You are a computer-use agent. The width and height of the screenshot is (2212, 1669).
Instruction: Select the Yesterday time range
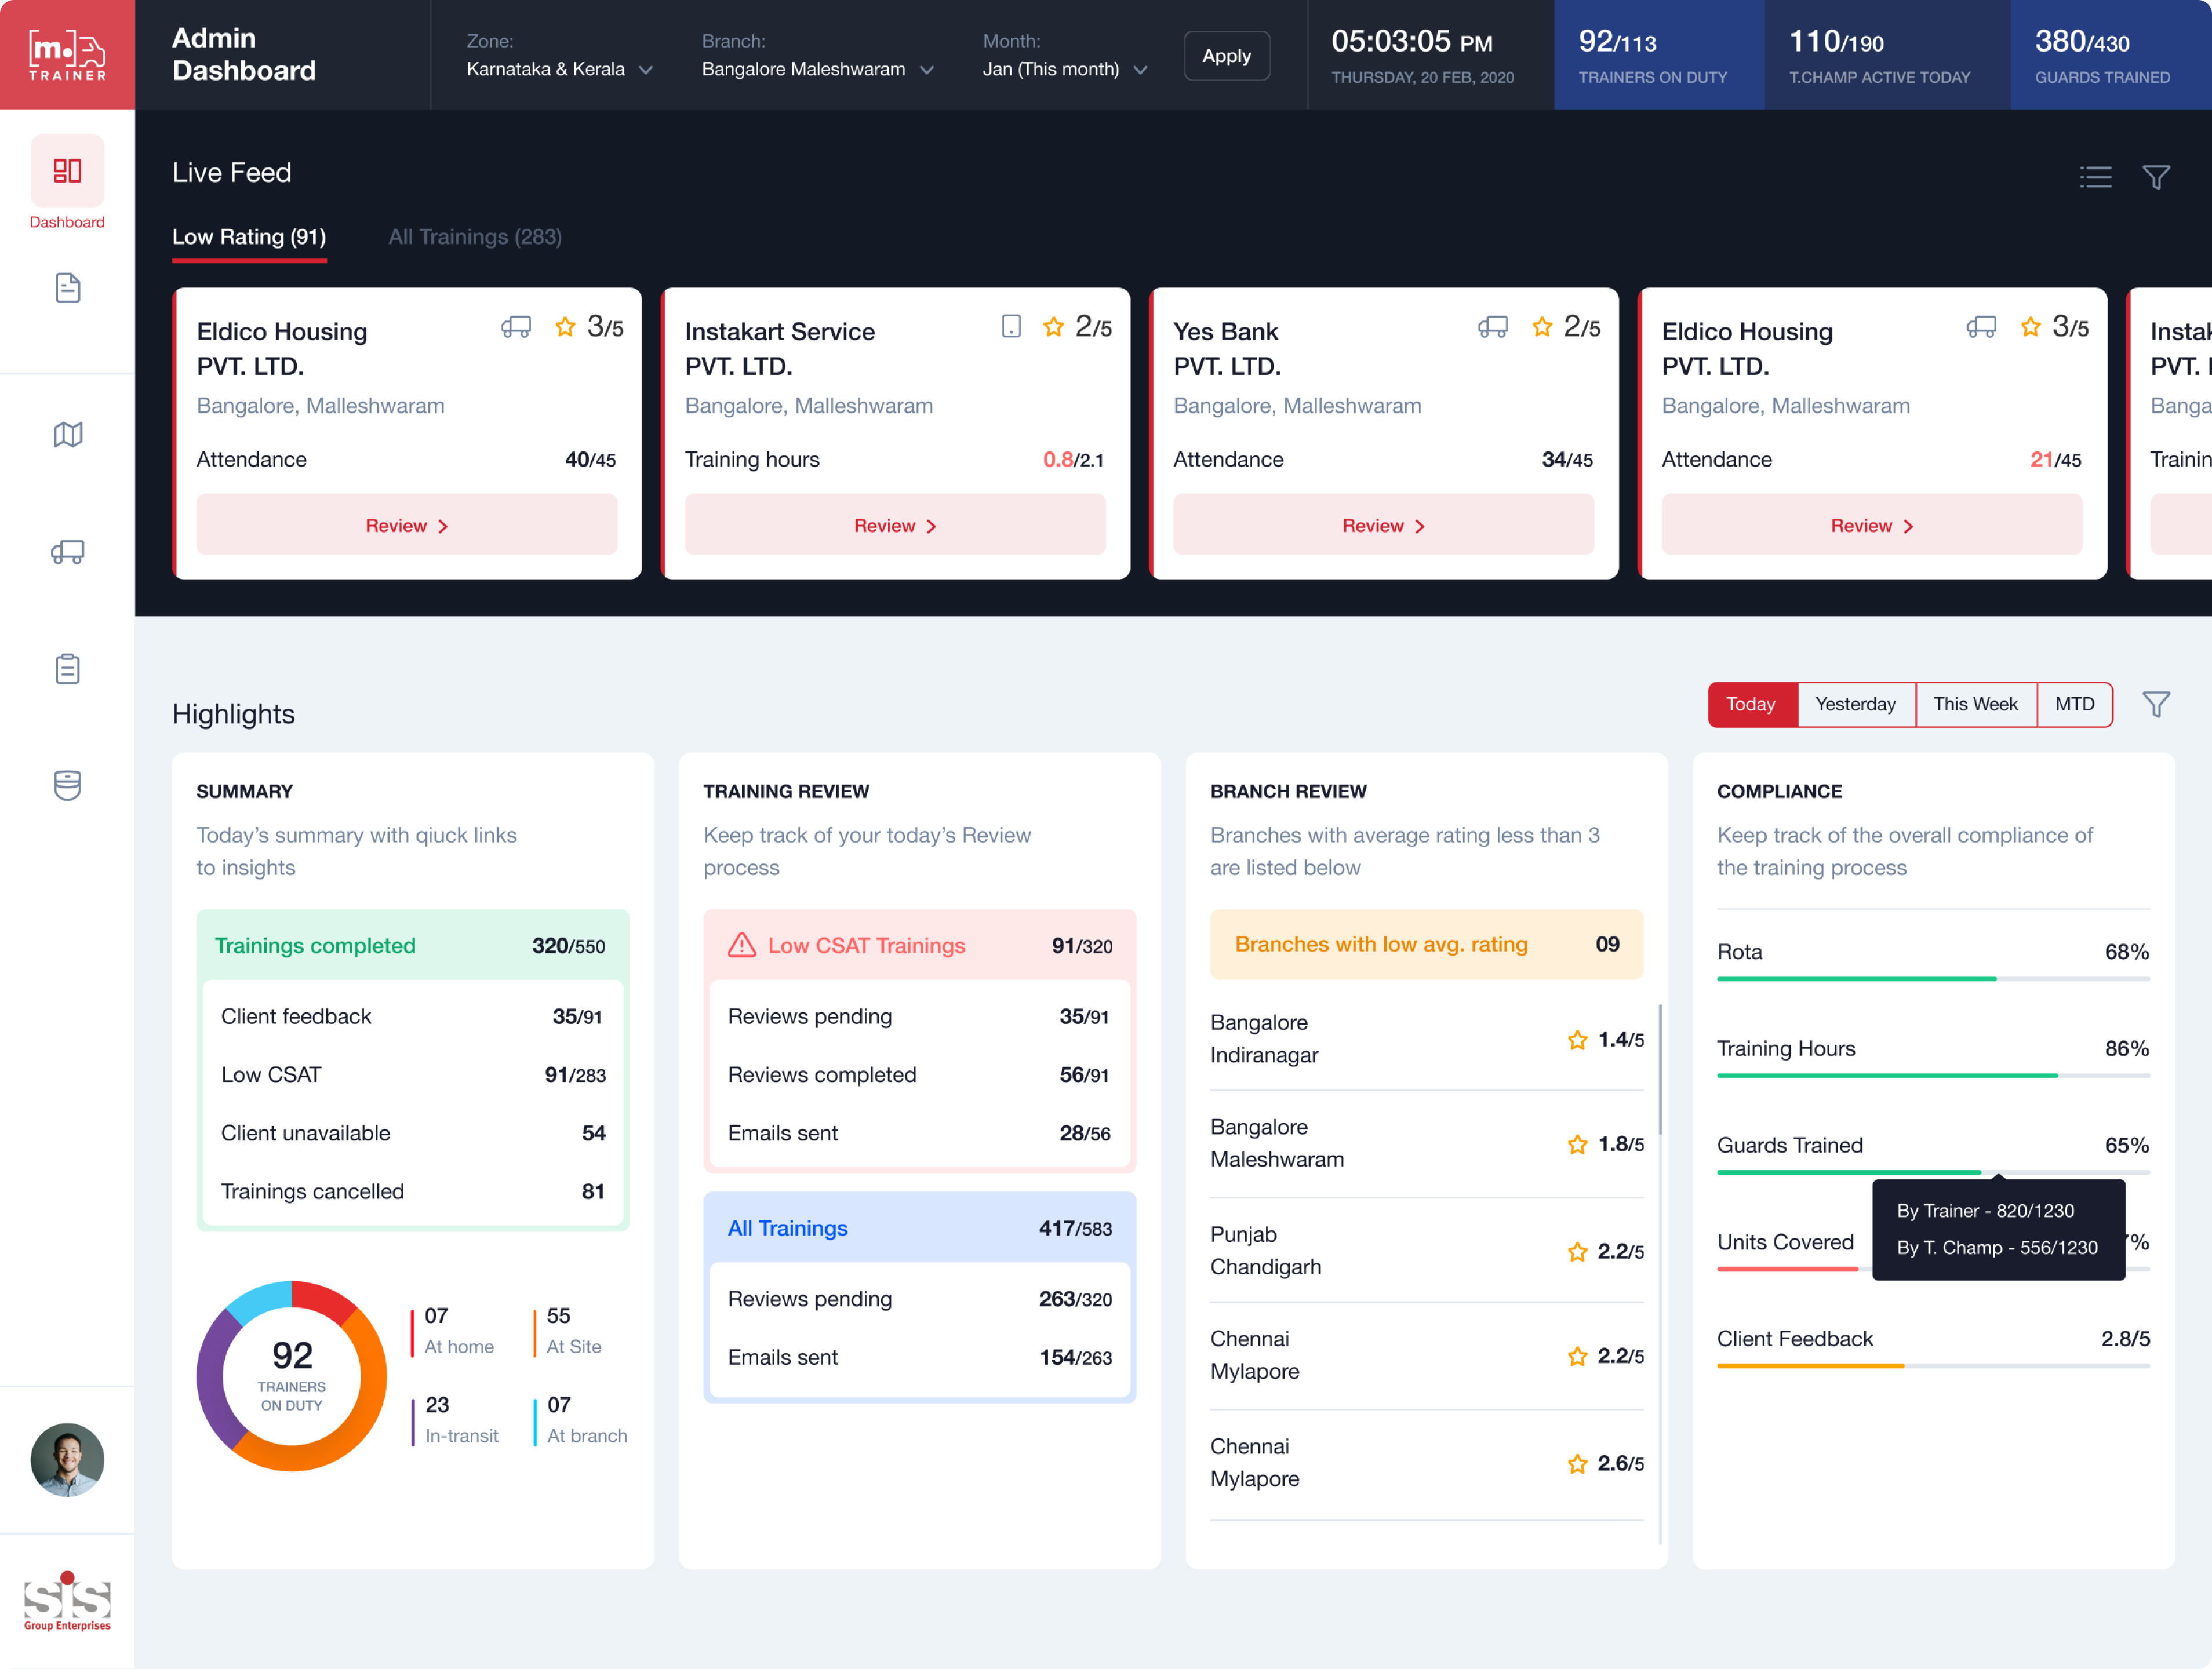1855,704
